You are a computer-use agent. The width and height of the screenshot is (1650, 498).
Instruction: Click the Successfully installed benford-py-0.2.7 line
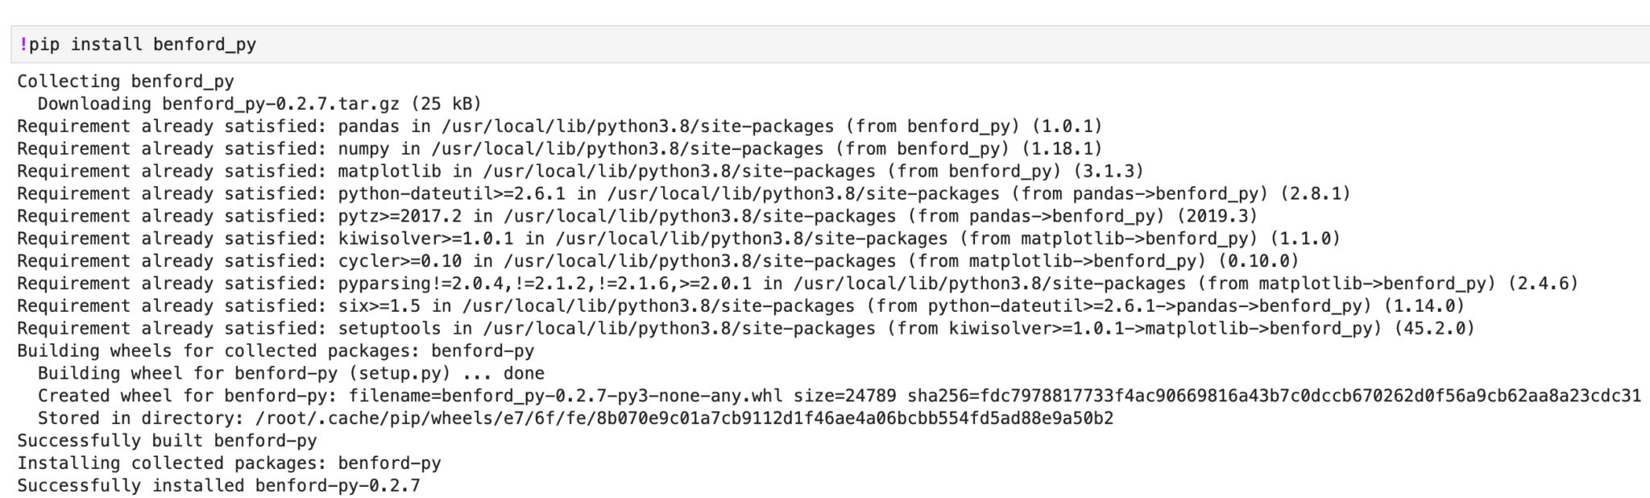218,486
